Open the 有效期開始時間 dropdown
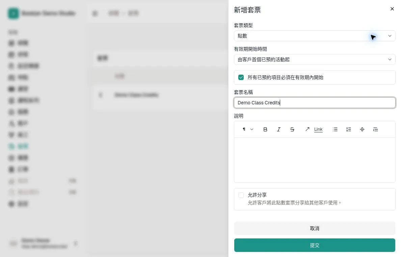 click(315, 59)
